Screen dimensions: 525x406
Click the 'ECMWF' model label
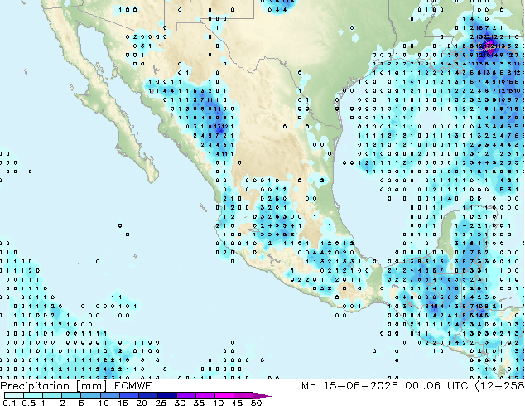133,386
